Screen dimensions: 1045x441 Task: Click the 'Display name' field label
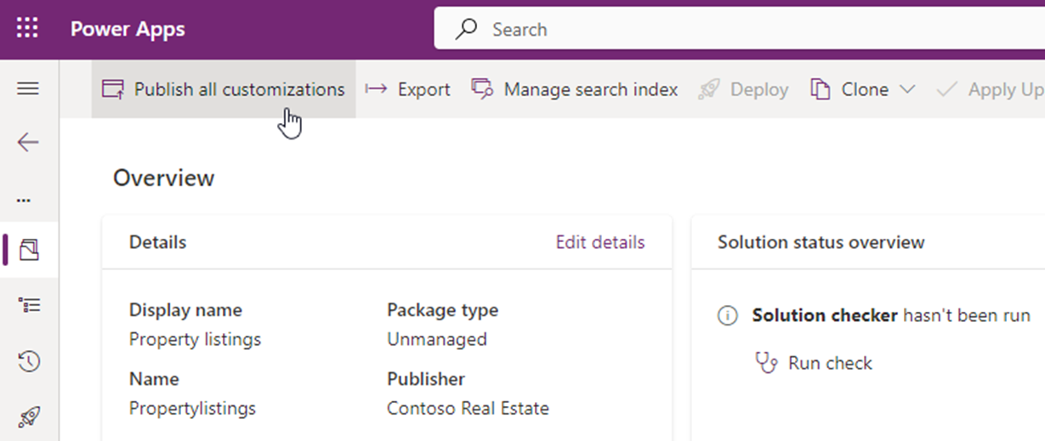coord(185,310)
